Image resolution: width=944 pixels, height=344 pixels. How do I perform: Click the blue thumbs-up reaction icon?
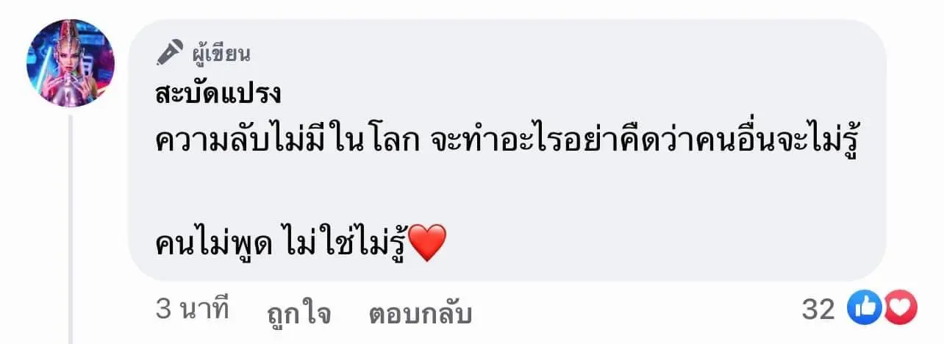tap(863, 309)
